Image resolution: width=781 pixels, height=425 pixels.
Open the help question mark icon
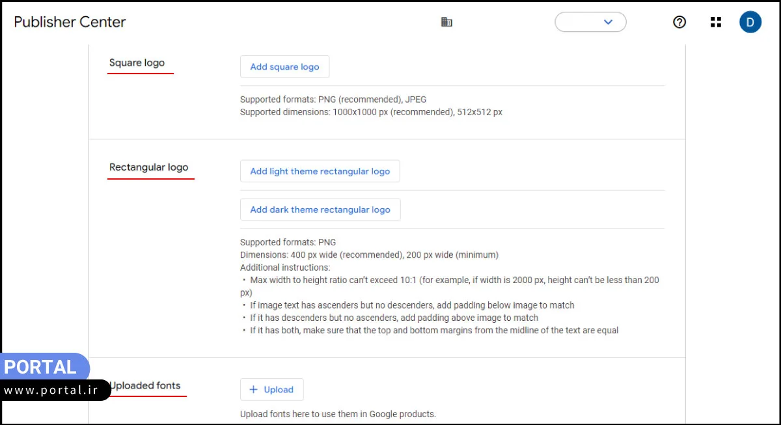(679, 22)
